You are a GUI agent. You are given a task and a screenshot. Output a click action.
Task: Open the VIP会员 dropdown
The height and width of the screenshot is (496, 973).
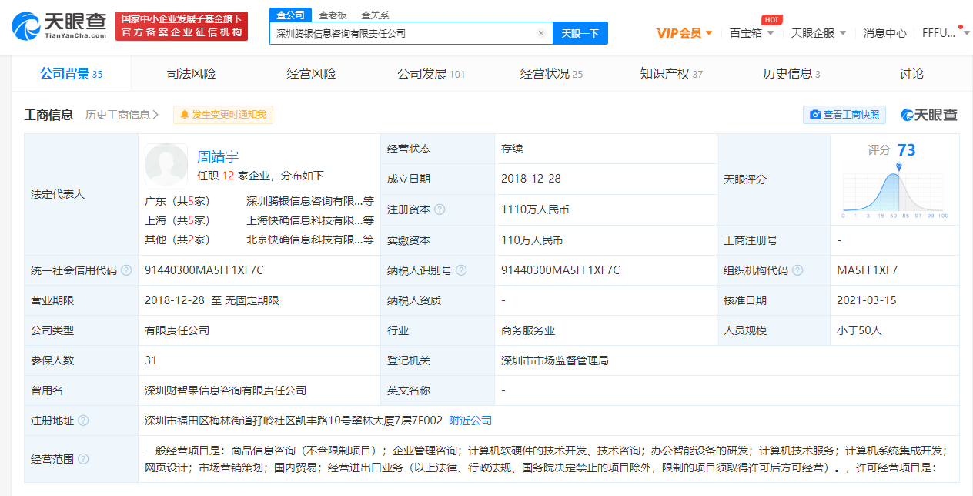pos(684,33)
